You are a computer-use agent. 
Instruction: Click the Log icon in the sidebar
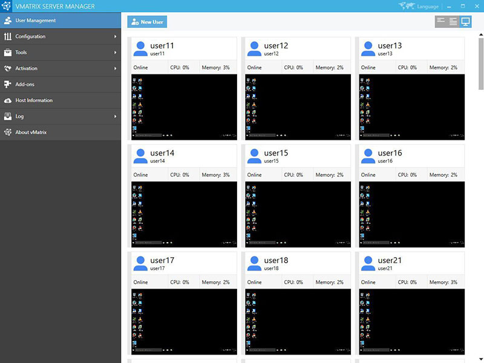8,116
